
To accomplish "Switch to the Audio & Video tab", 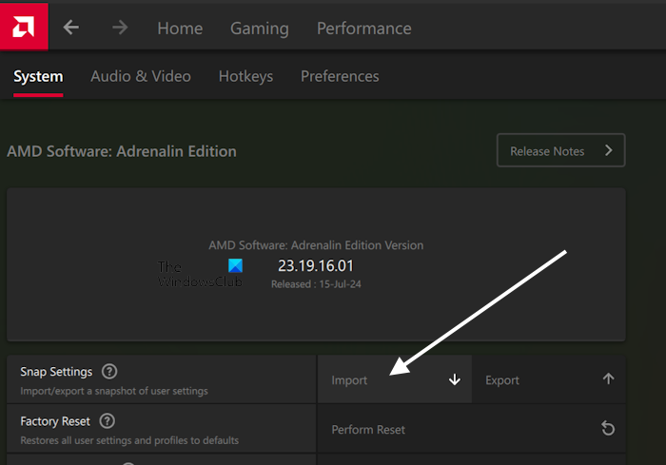I will [x=141, y=77].
